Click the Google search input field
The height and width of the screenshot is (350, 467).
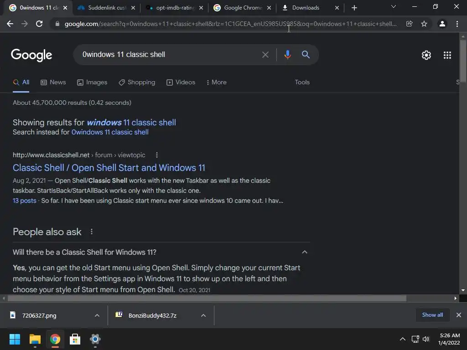(x=170, y=55)
